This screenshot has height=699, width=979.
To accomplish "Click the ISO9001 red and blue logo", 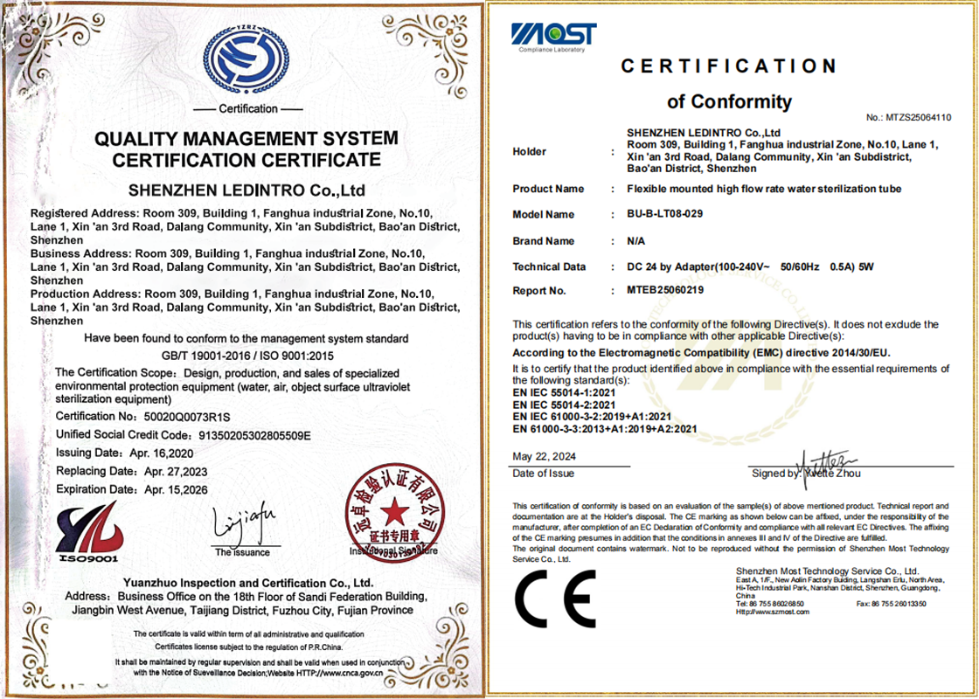I will [x=87, y=531].
